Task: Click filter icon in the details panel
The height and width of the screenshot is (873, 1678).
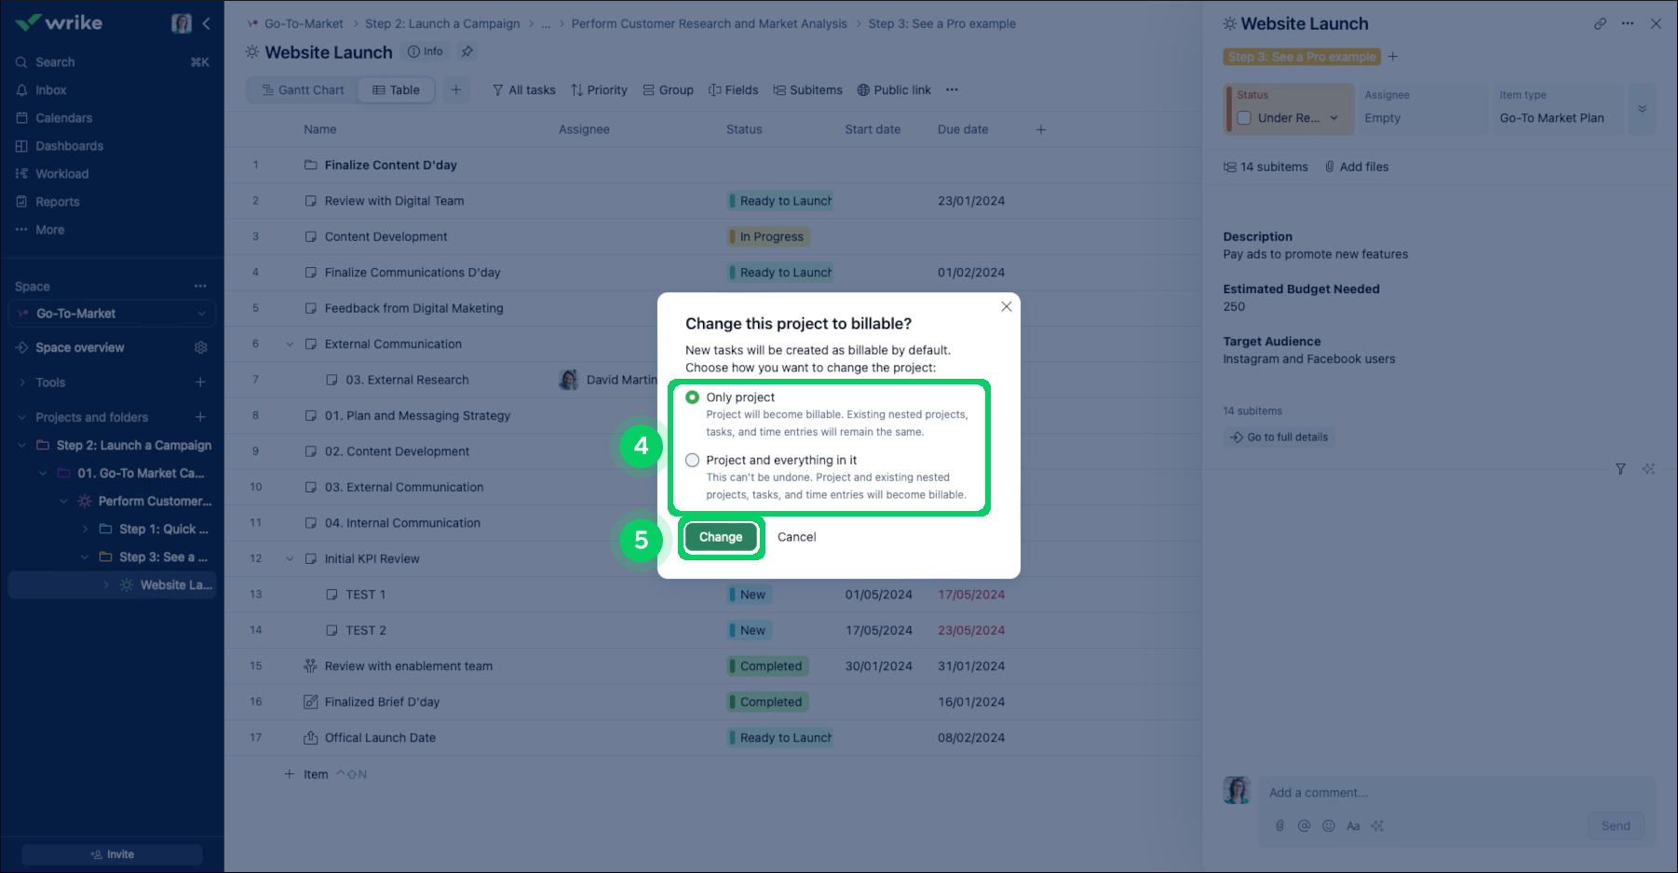Action: click(x=1620, y=469)
